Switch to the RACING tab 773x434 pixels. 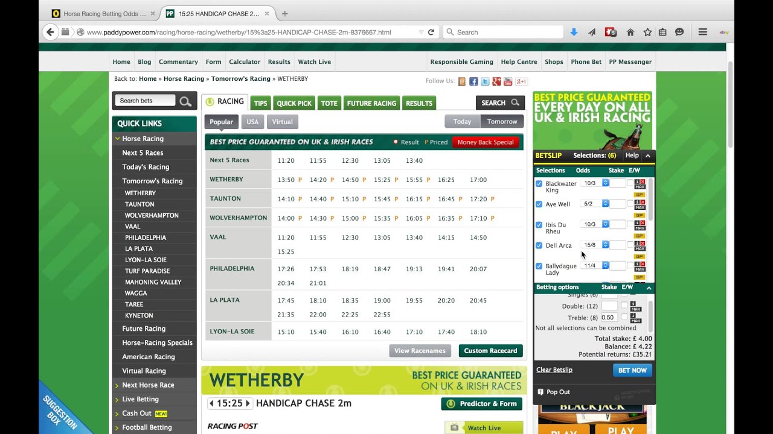pyautogui.click(x=225, y=102)
